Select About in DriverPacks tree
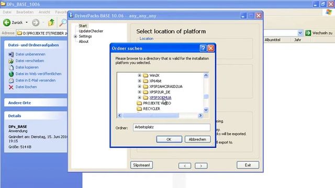 click(84, 42)
